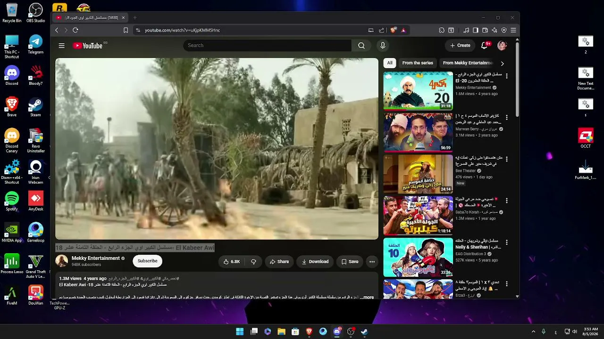
Task: Focus the YouTube search field
Action: pyautogui.click(x=267, y=46)
